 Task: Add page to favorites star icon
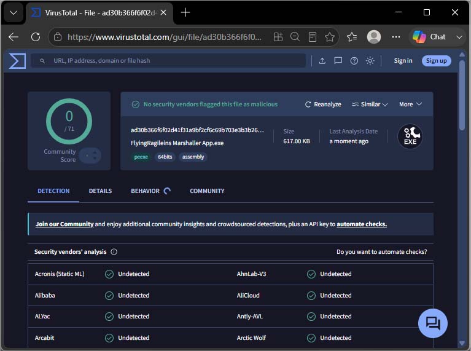(330, 37)
